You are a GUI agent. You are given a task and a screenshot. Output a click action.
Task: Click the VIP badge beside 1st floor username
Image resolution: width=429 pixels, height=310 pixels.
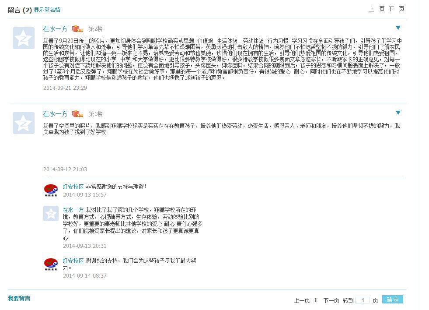coord(77,114)
